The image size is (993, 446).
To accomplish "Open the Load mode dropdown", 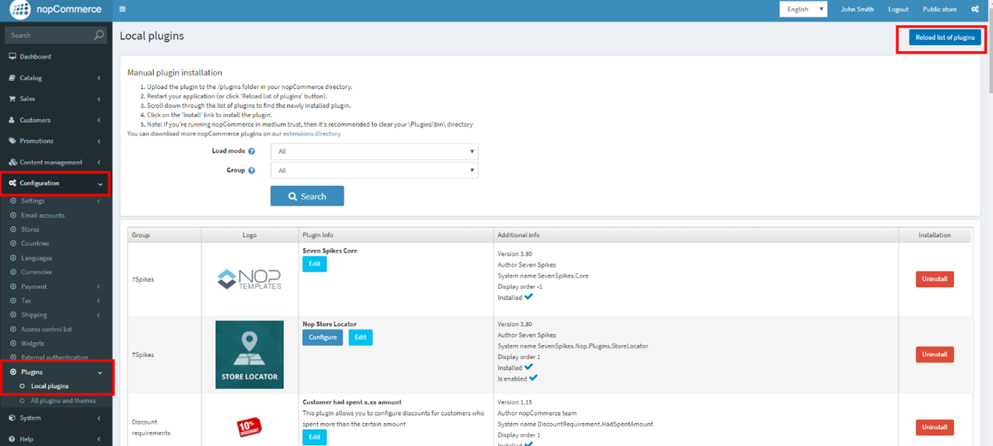I will point(374,151).
